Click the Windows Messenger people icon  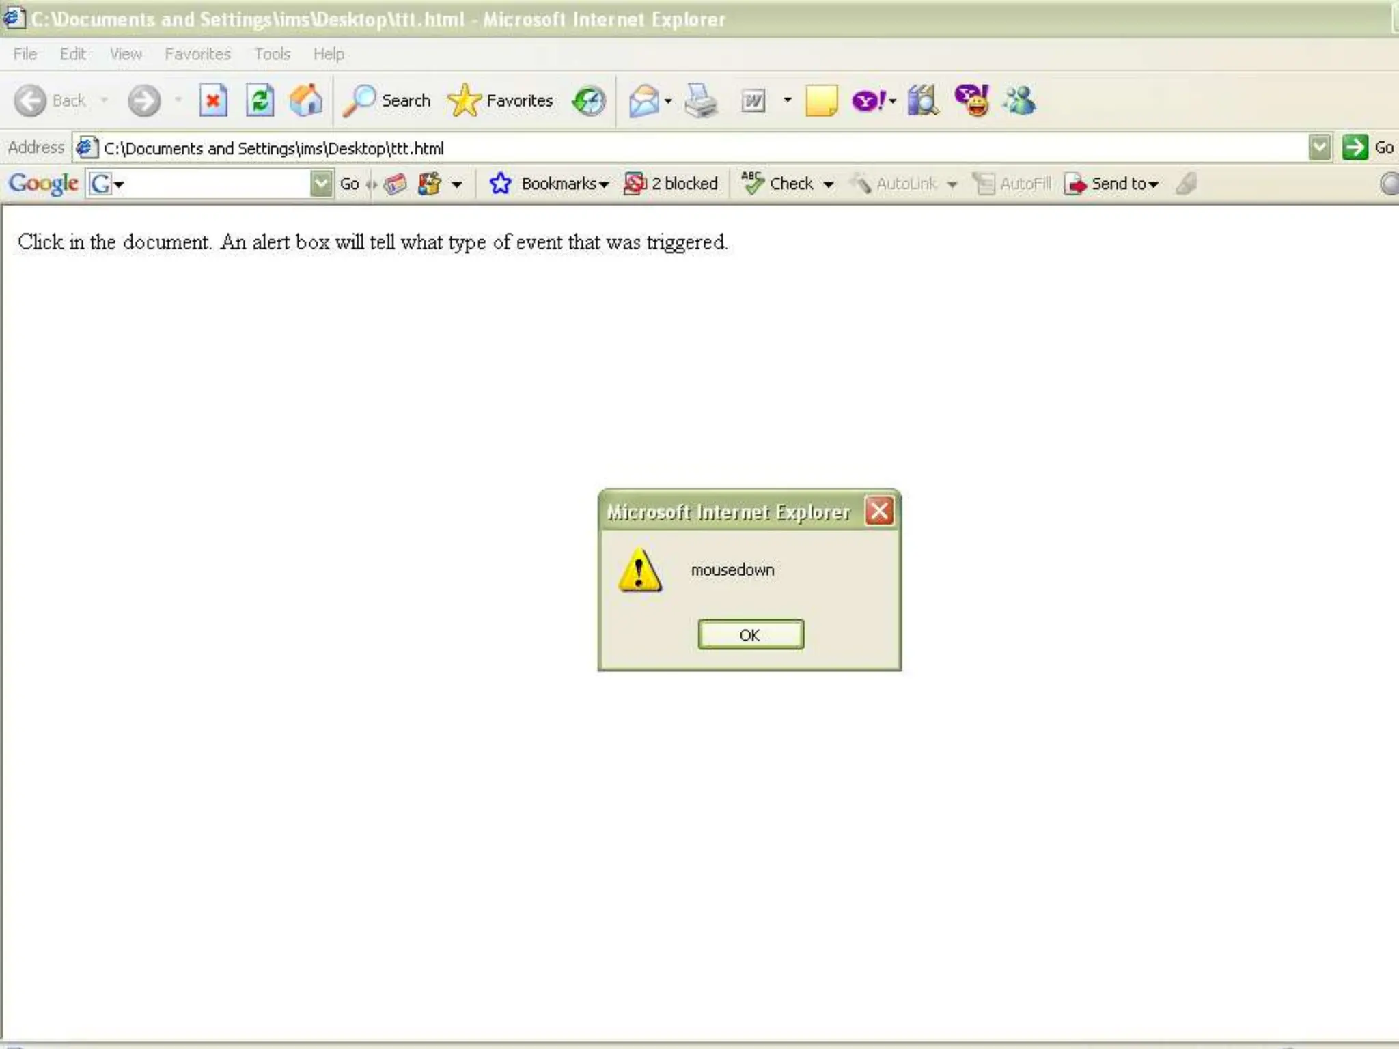tap(1019, 101)
